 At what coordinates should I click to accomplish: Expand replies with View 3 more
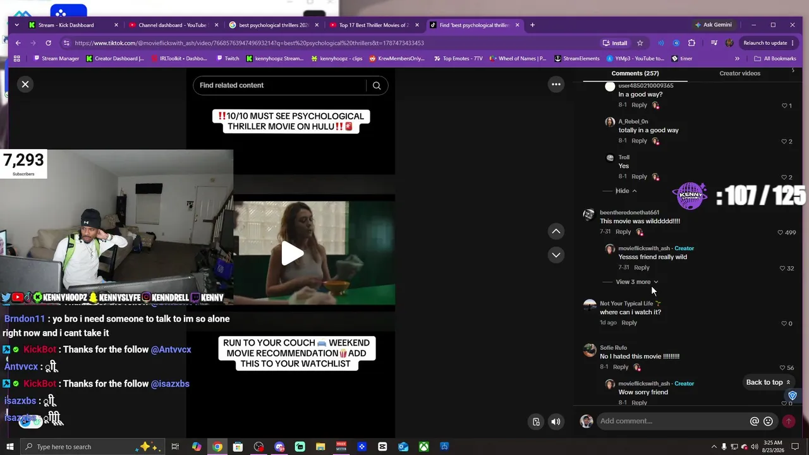click(637, 282)
